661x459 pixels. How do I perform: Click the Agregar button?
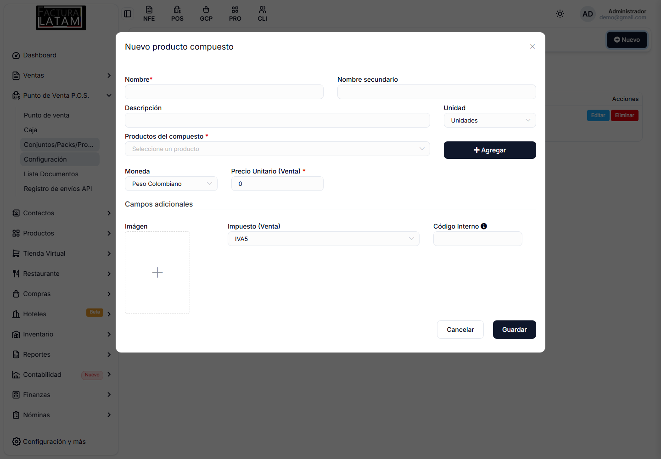pyautogui.click(x=490, y=150)
